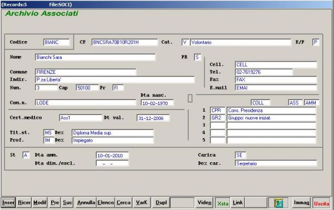
Task: Click the E/P field containing P
Action: [316, 42]
